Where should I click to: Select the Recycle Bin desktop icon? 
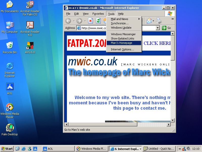click(x=10, y=46)
